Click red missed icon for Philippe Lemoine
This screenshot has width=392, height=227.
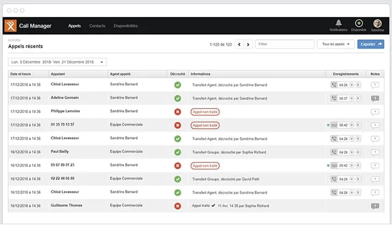point(177,112)
